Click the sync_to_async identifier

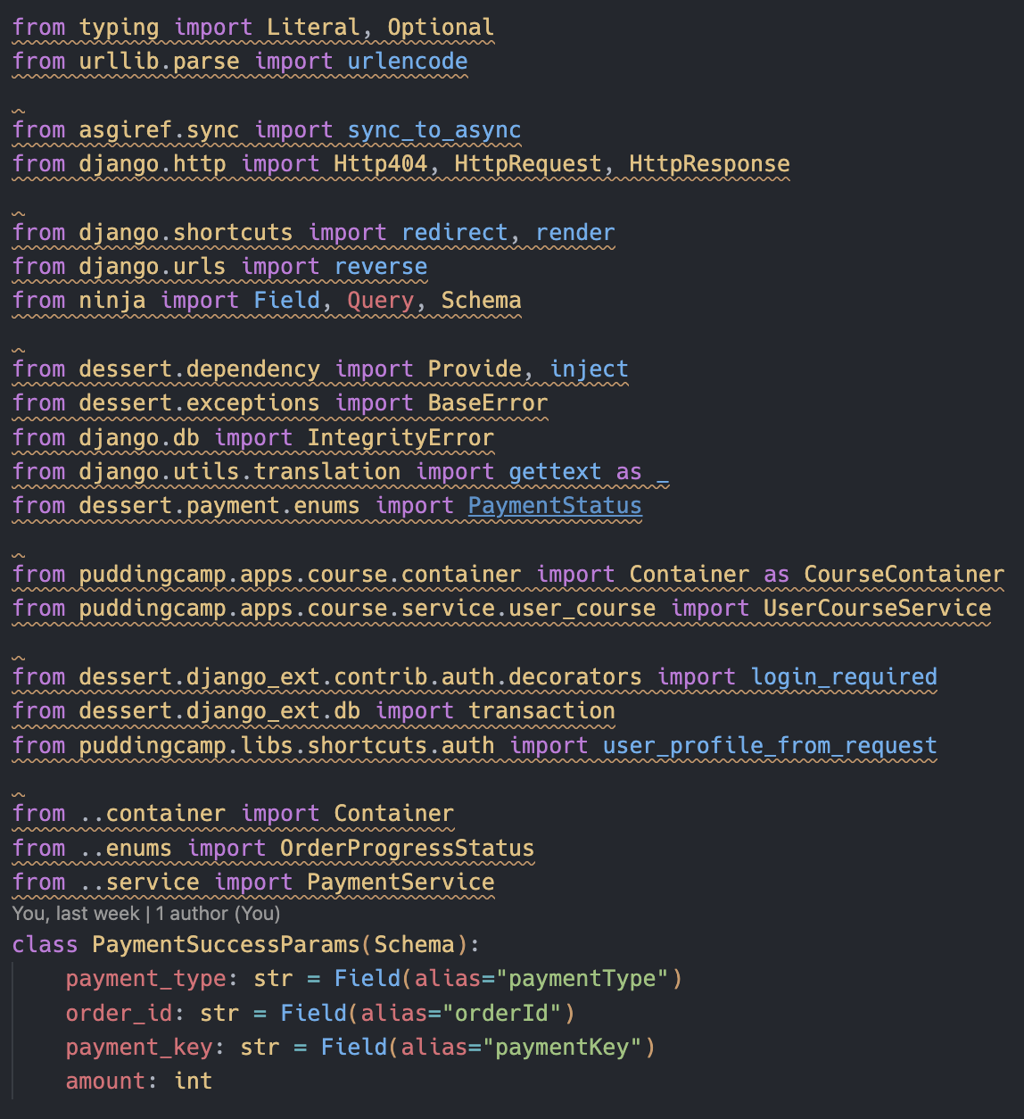coord(434,130)
